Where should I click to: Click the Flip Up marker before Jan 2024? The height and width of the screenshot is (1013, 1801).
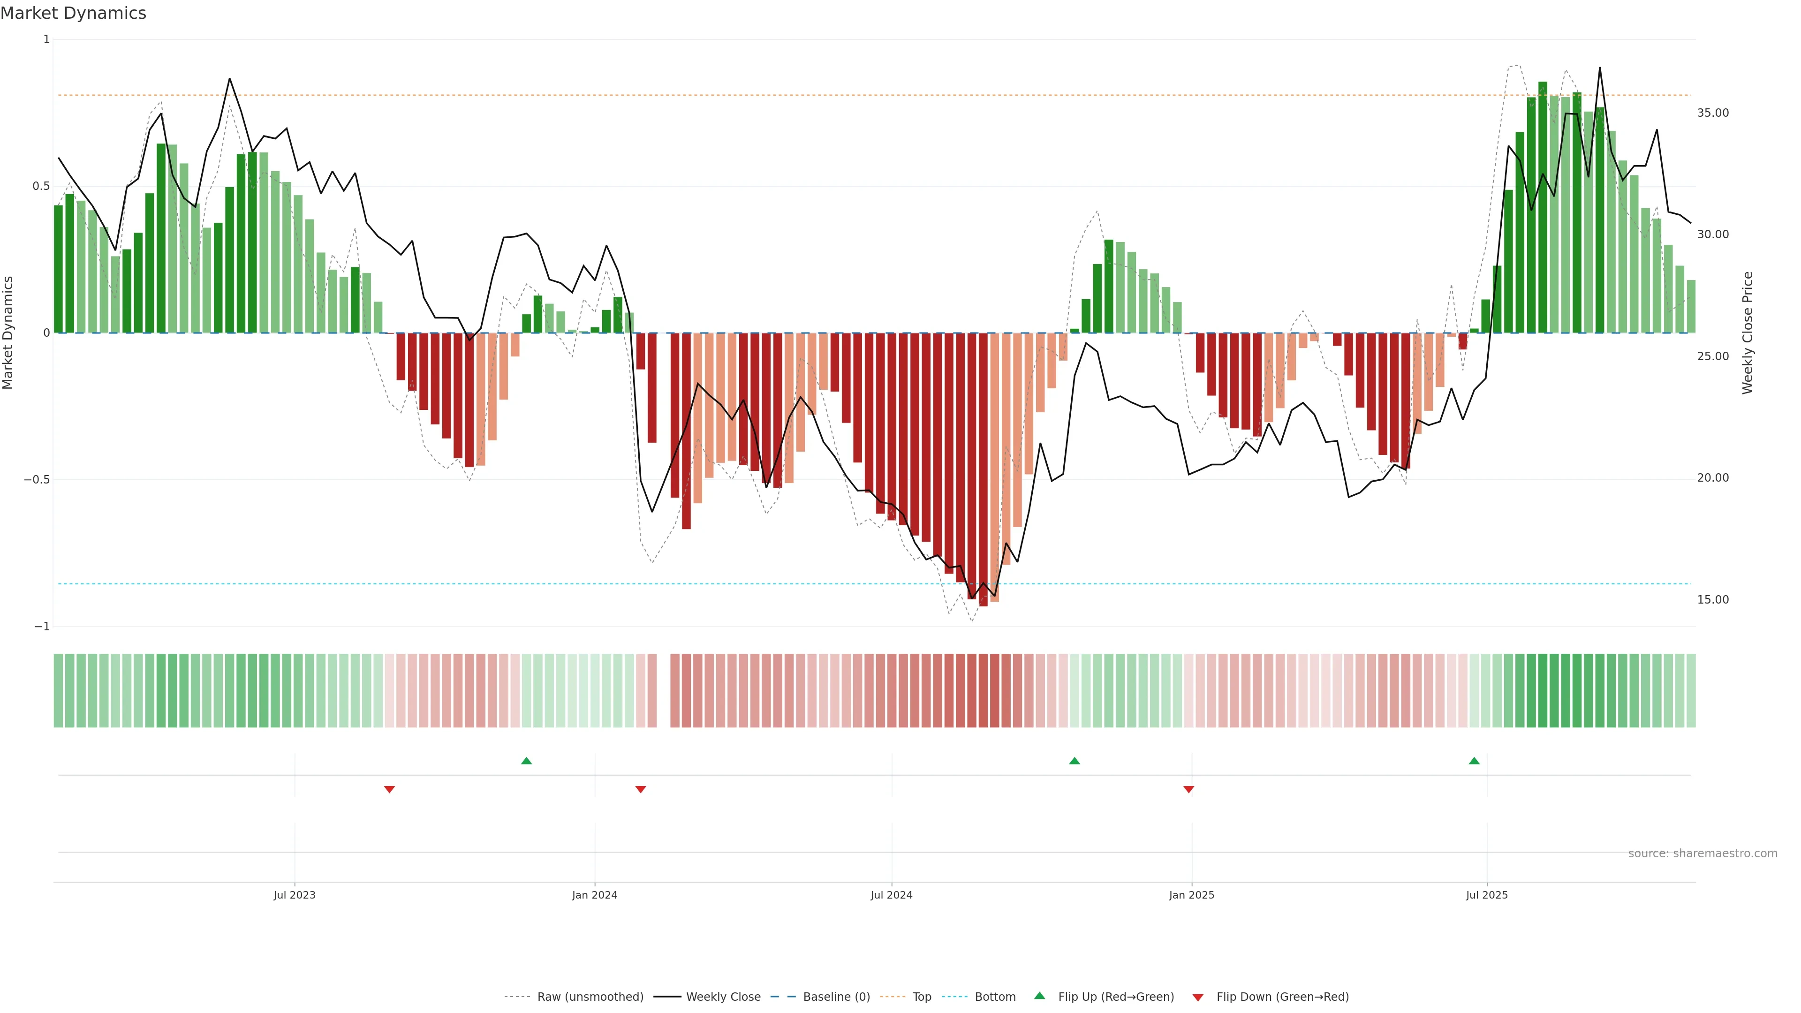pyautogui.click(x=526, y=761)
